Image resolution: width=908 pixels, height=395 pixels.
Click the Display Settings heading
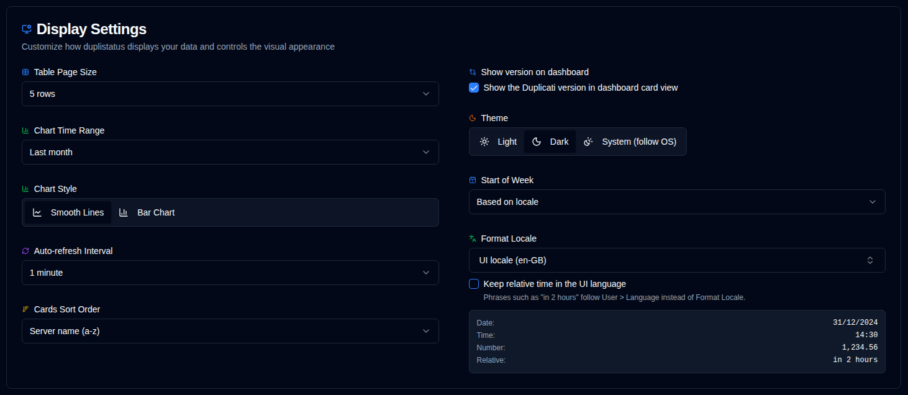pyautogui.click(x=91, y=29)
